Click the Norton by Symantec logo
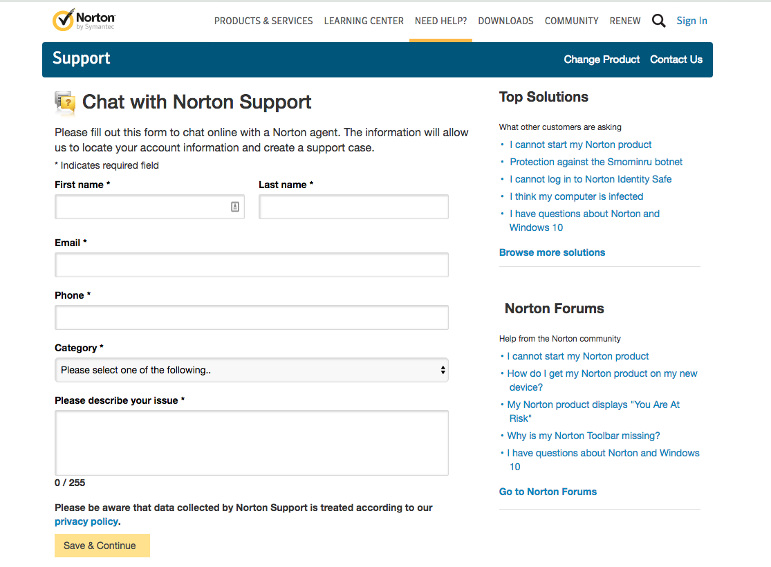This screenshot has width=771, height=567. [84, 21]
